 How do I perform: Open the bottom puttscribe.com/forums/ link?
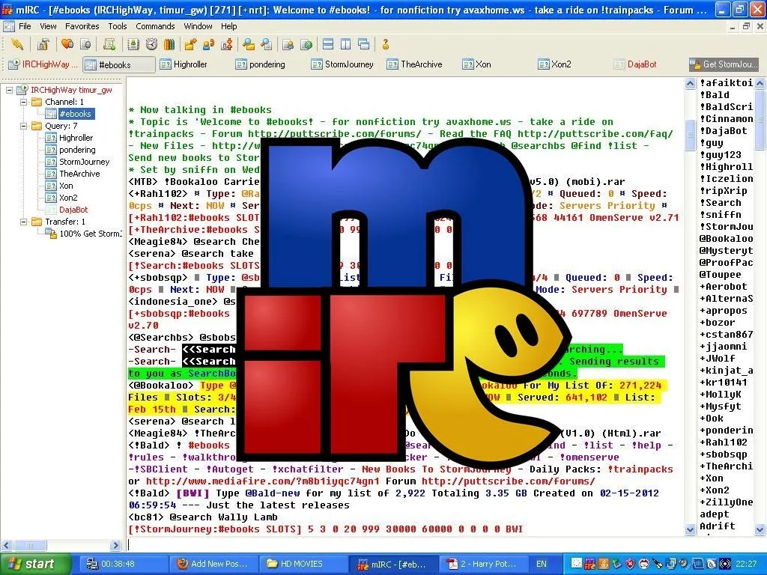[x=509, y=481]
